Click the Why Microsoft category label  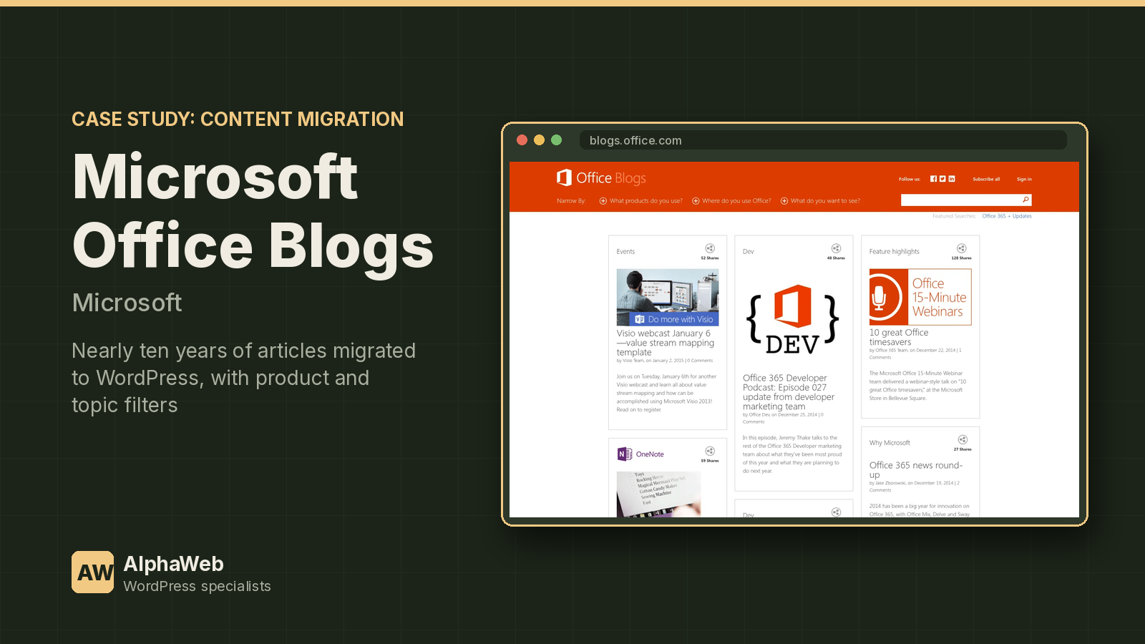tap(890, 443)
